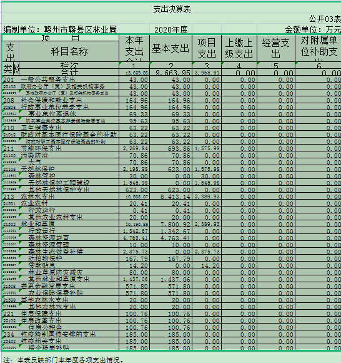Select the 上缴上级支出 column header
This screenshot has height=363, width=341.
(x=239, y=48)
